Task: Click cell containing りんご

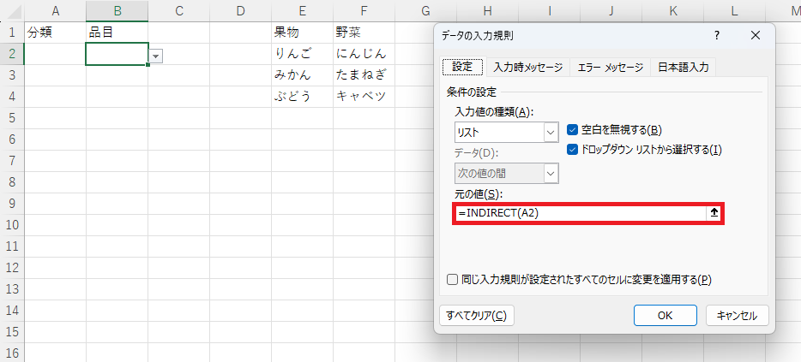Action: [x=303, y=54]
